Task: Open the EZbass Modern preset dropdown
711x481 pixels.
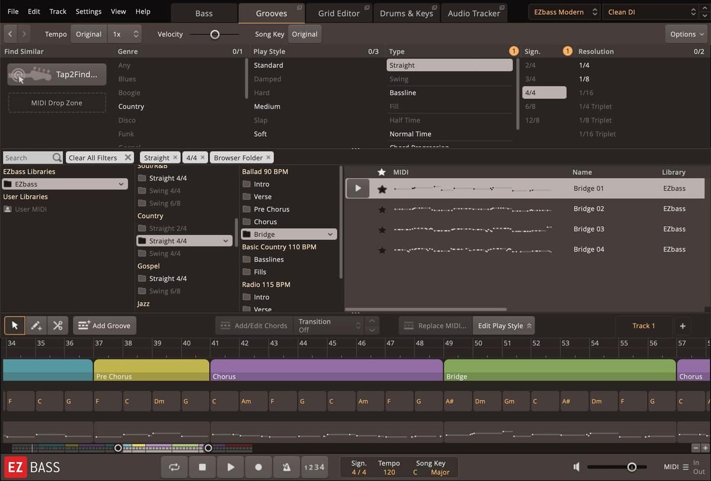Action: [563, 12]
